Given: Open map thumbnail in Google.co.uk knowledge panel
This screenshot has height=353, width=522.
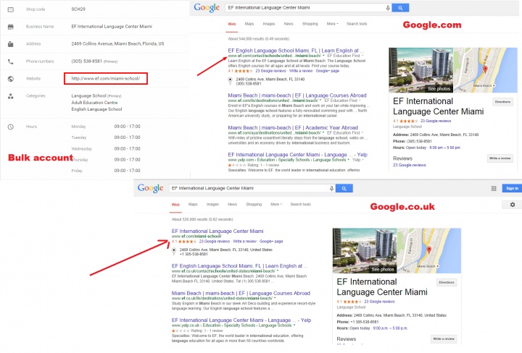Looking at the screenshot, I should pyautogui.click(x=429, y=251).
